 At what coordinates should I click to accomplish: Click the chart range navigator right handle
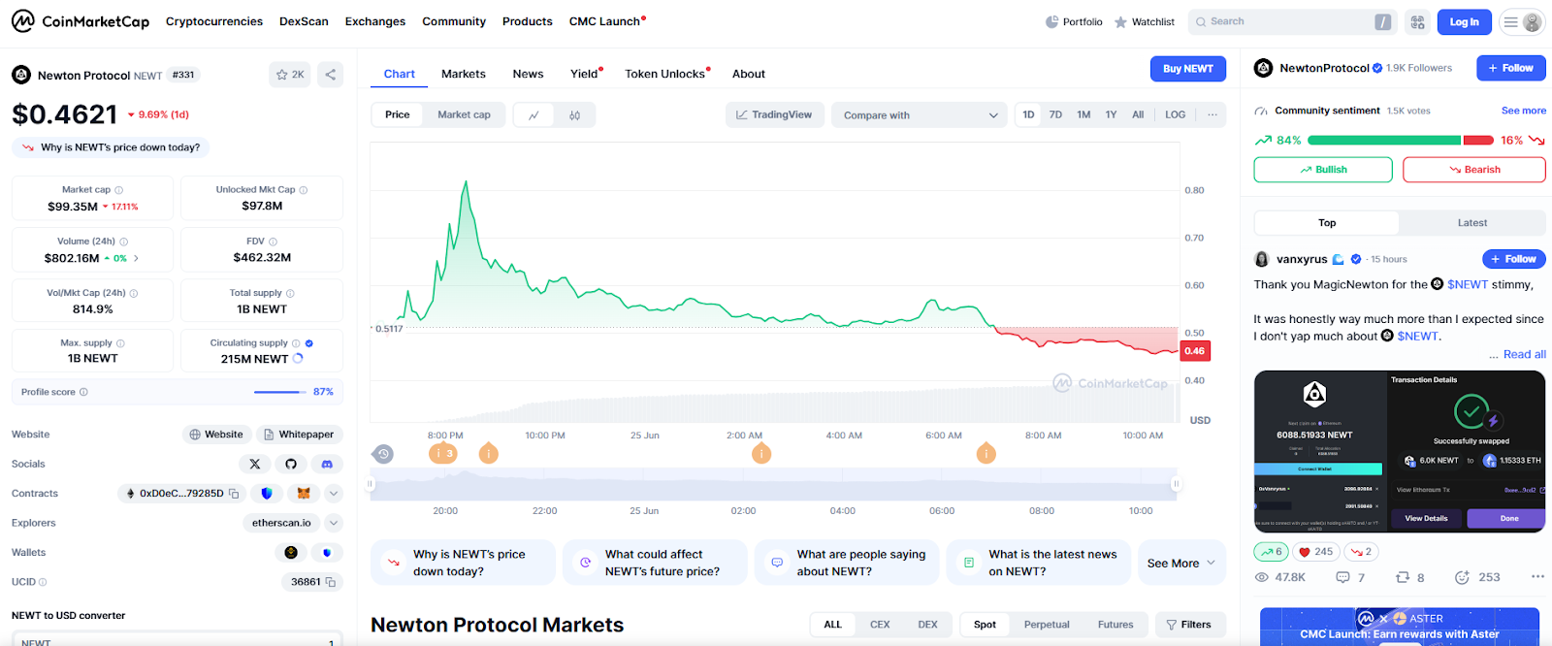point(1176,483)
